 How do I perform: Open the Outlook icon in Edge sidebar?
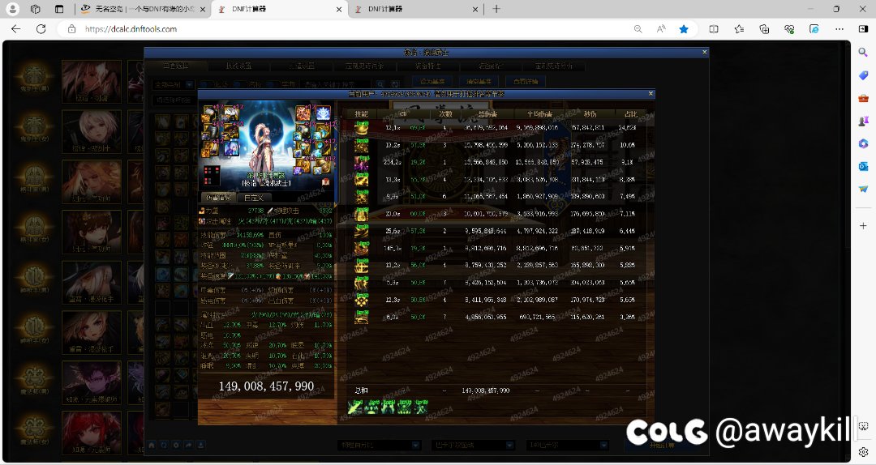coord(863,166)
